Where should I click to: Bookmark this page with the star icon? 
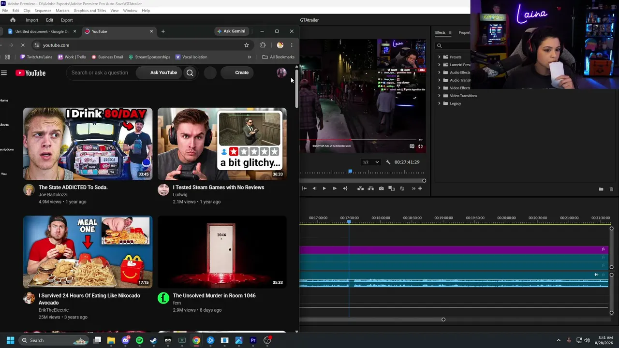tap(247, 45)
